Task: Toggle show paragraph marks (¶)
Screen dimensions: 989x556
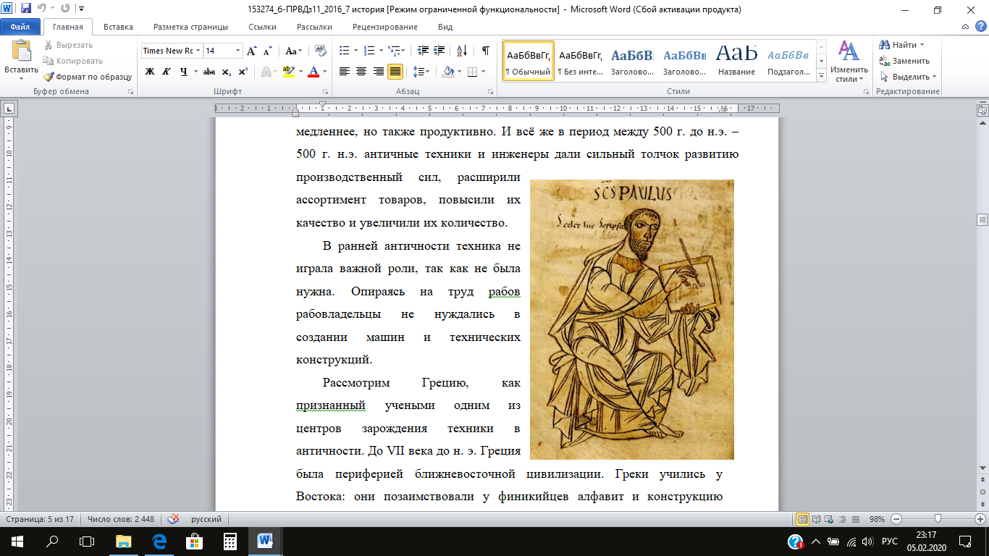Action: [x=485, y=51]
